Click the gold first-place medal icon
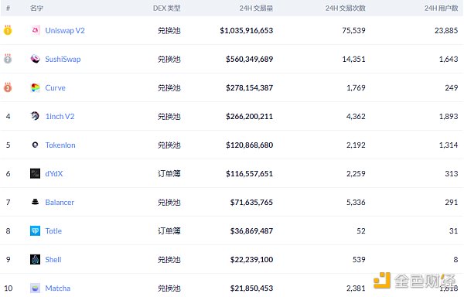 [x=8, y=30]
